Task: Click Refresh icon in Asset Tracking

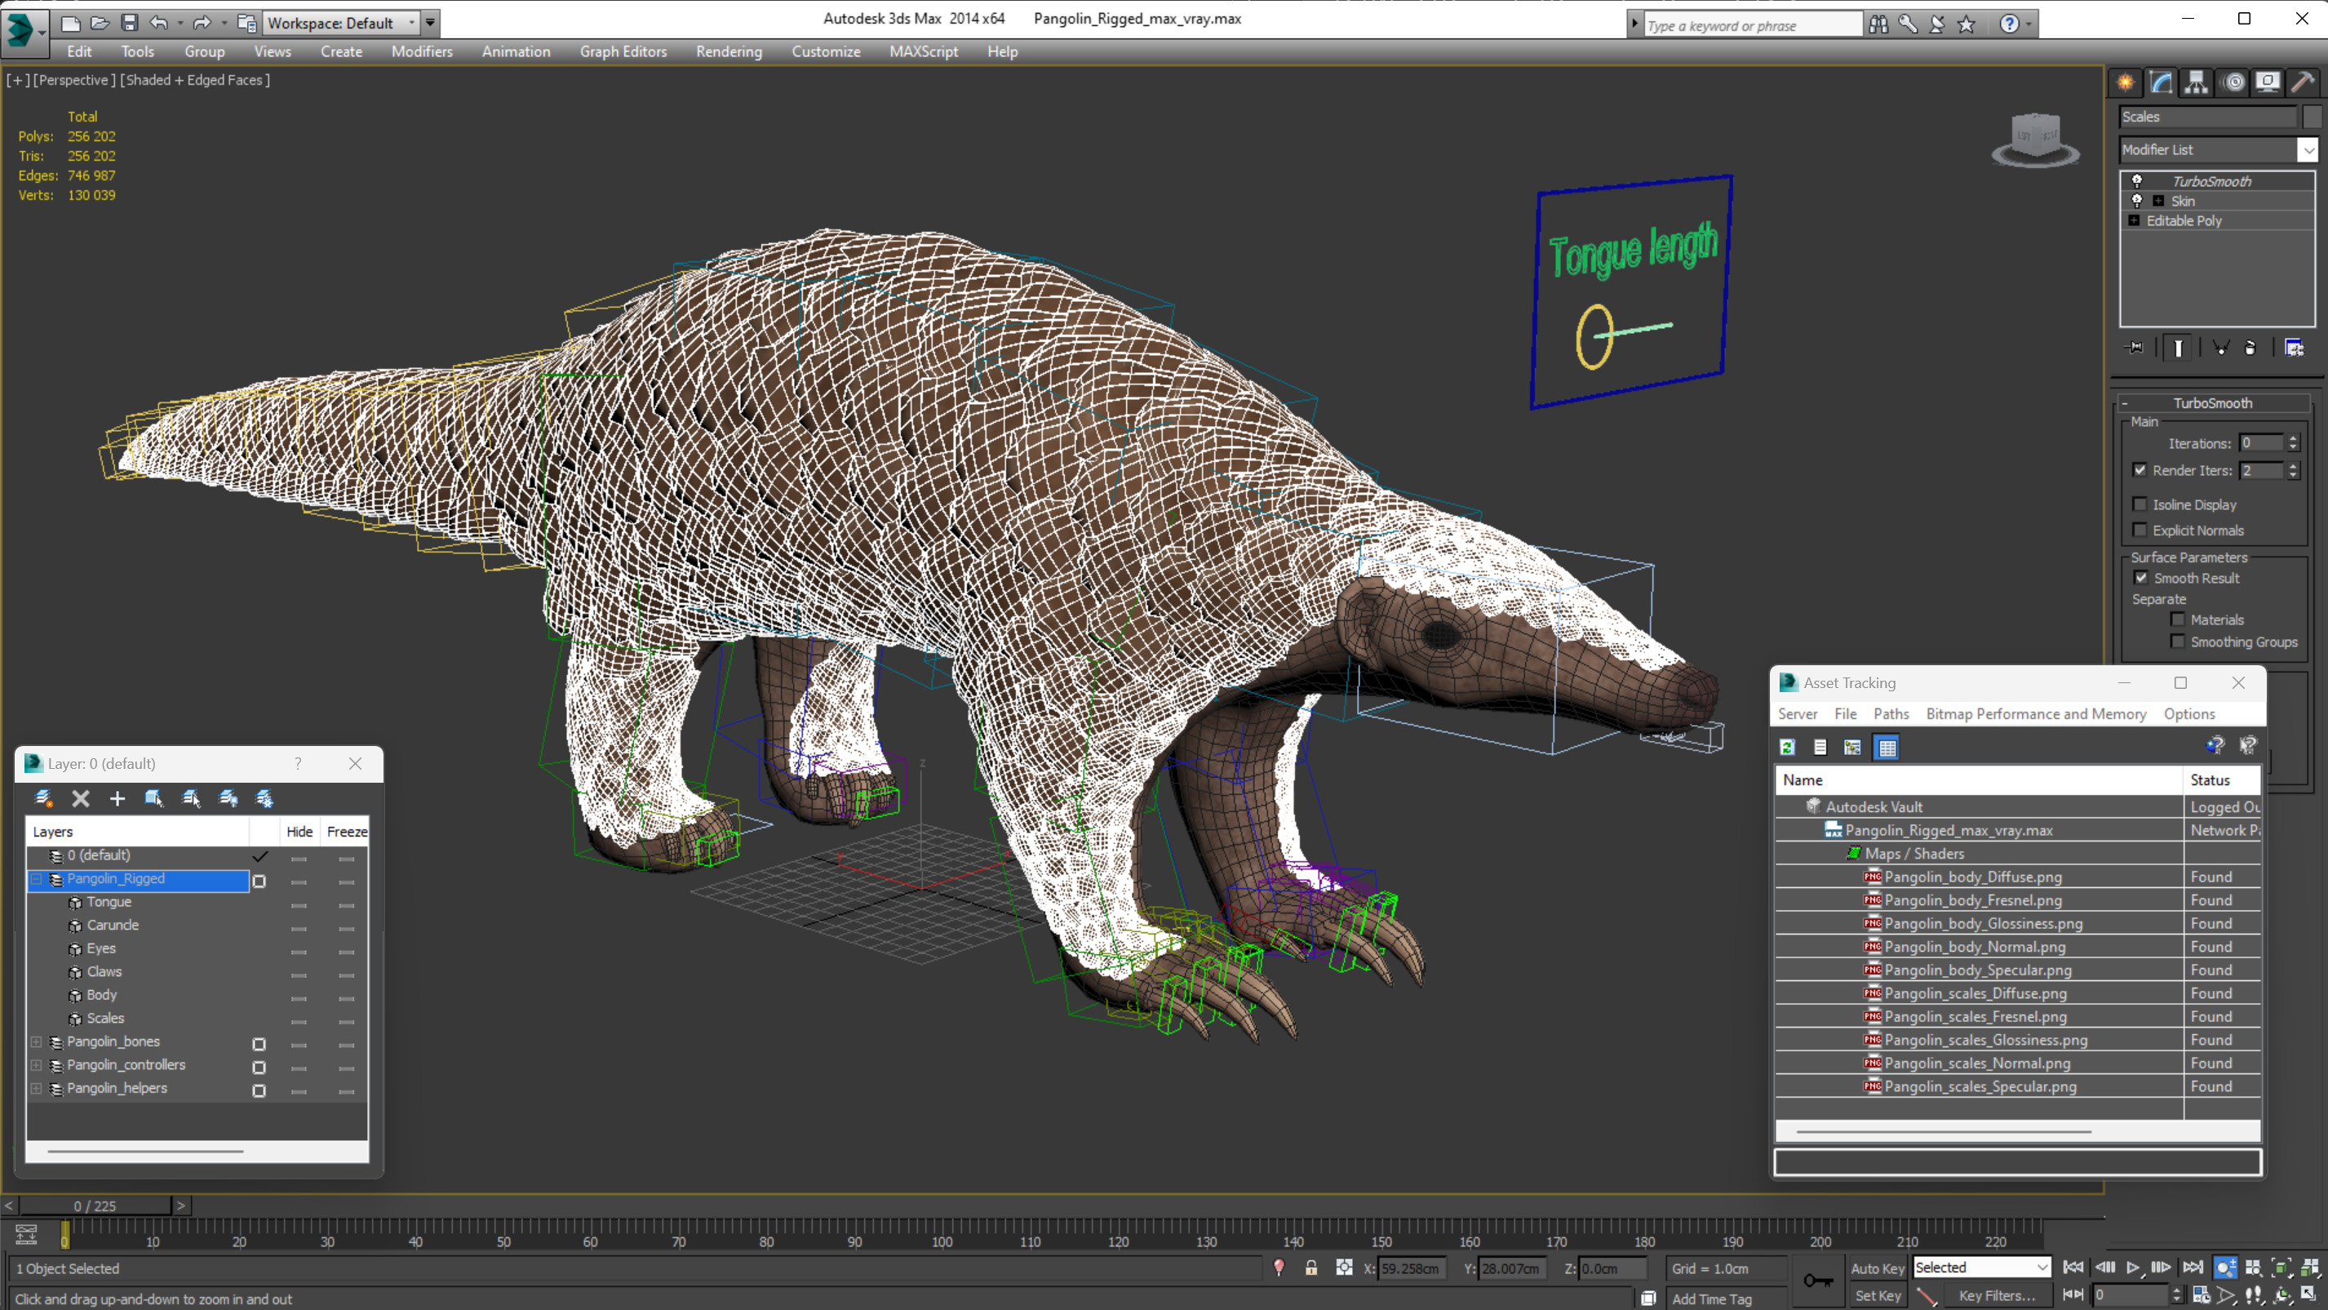Action: click(x=1787, y=747)
